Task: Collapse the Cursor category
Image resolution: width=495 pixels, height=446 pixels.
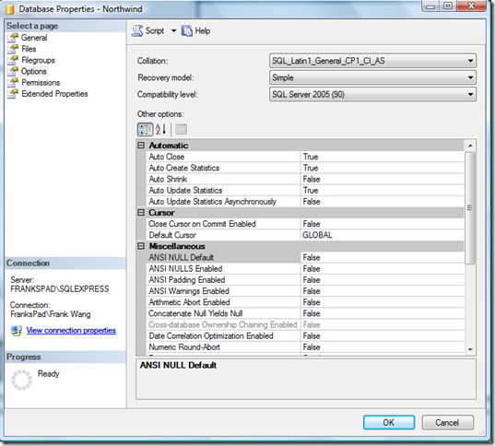Action: coord(141,213)
